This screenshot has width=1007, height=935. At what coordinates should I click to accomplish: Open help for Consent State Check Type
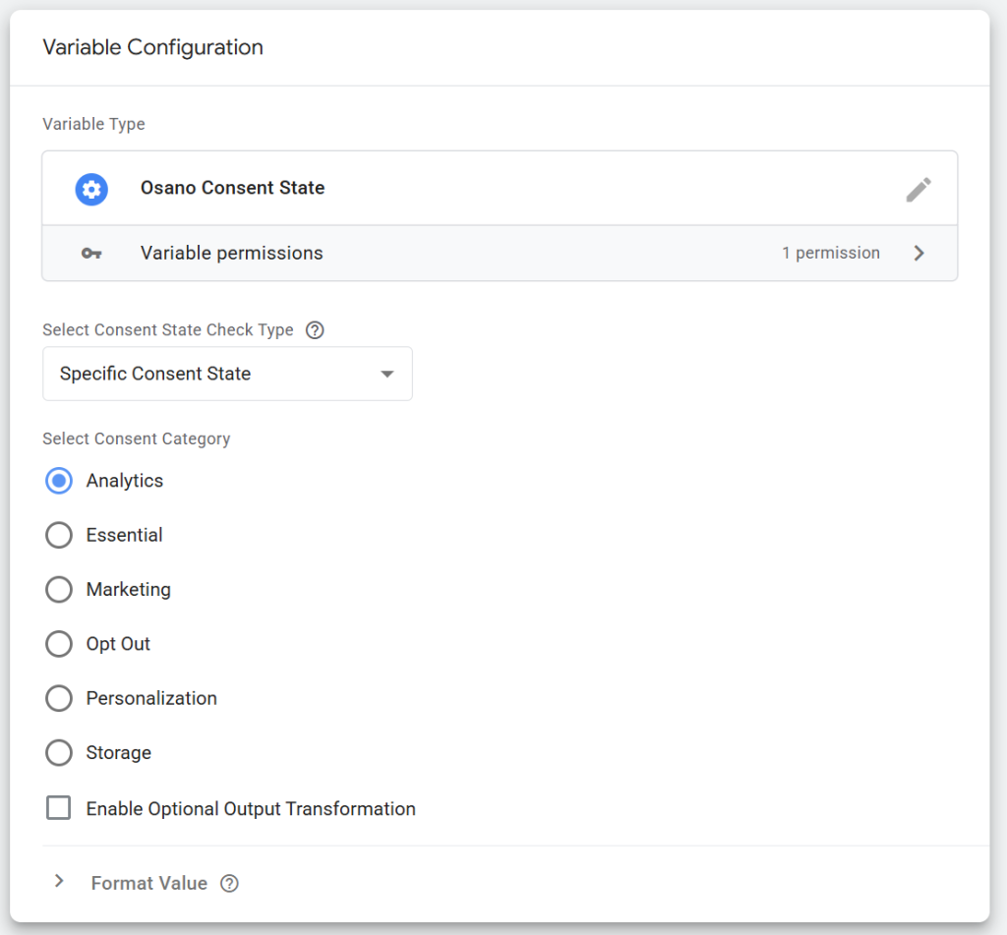pyautogui.click(x=315, y=330)
